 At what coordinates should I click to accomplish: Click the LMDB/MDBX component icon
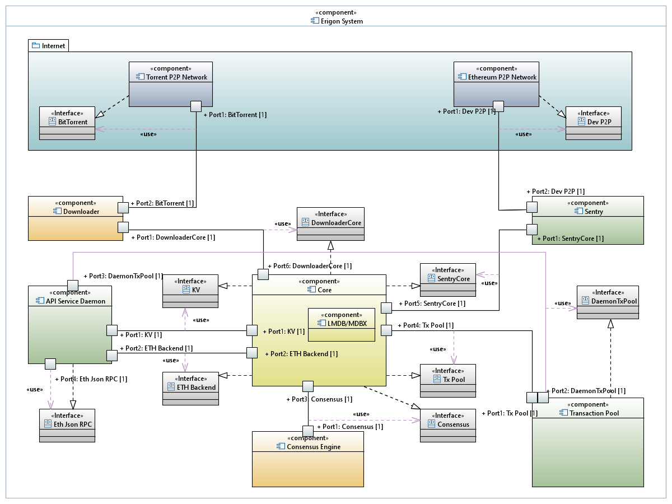coord(321,324)
